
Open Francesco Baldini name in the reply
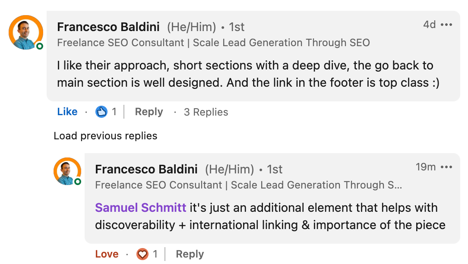click(146, 169)
